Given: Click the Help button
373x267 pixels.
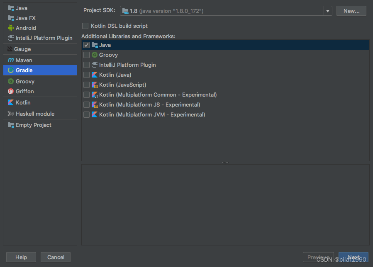Looking at the screenshot, I should click(x=21, y=257).
